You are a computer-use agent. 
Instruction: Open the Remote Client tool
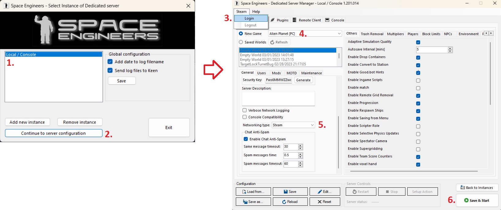point(307,20)
